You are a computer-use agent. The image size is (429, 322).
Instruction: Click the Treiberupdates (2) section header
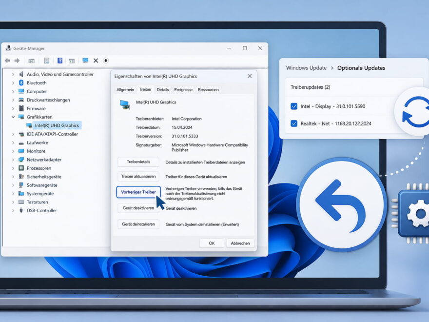tap(310, 87)
